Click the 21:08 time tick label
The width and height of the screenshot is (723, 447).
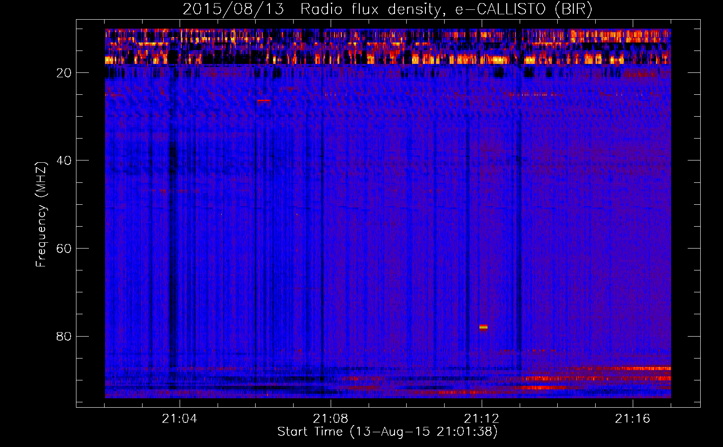[x=331, y=419]
